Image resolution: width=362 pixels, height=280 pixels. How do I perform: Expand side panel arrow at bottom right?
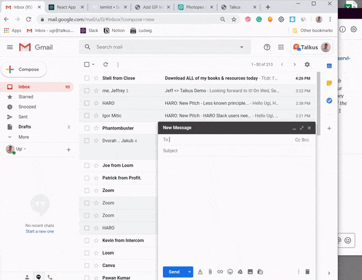pos(329,273)
